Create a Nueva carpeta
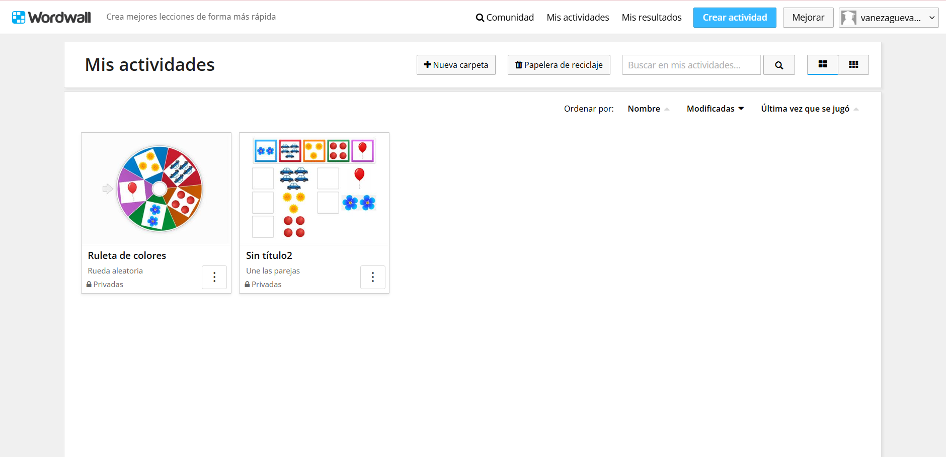This screenshot has width=946, height=457. tap(456, 65)
